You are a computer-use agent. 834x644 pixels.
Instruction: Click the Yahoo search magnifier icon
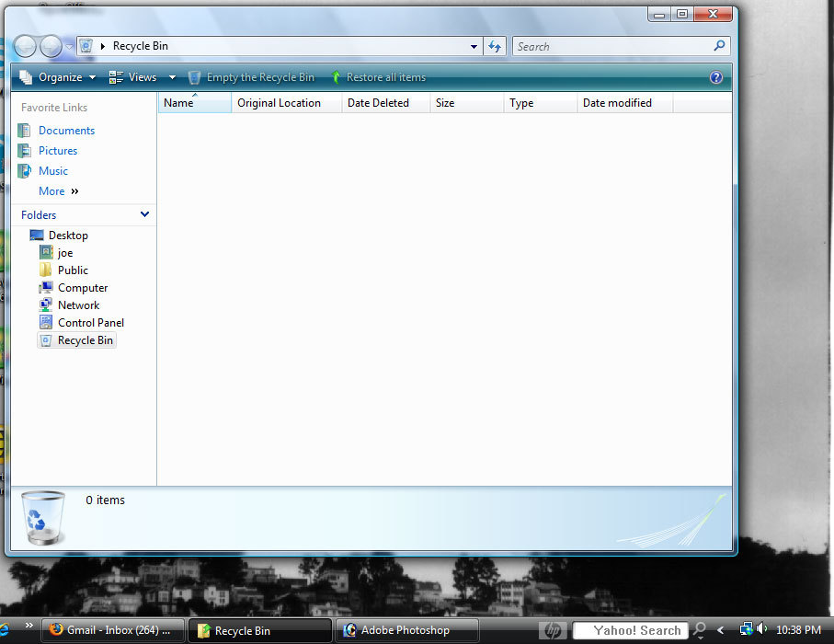click(x=700, y=630)
